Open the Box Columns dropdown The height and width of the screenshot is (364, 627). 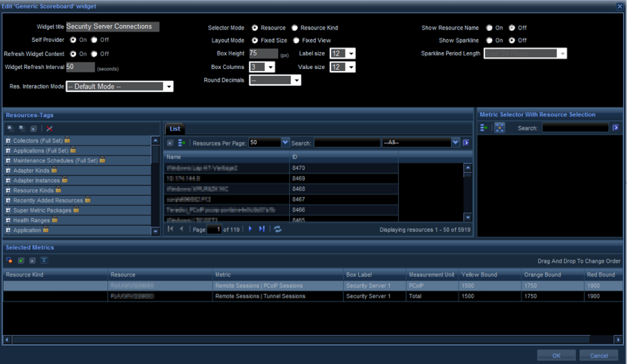[270, 67]
